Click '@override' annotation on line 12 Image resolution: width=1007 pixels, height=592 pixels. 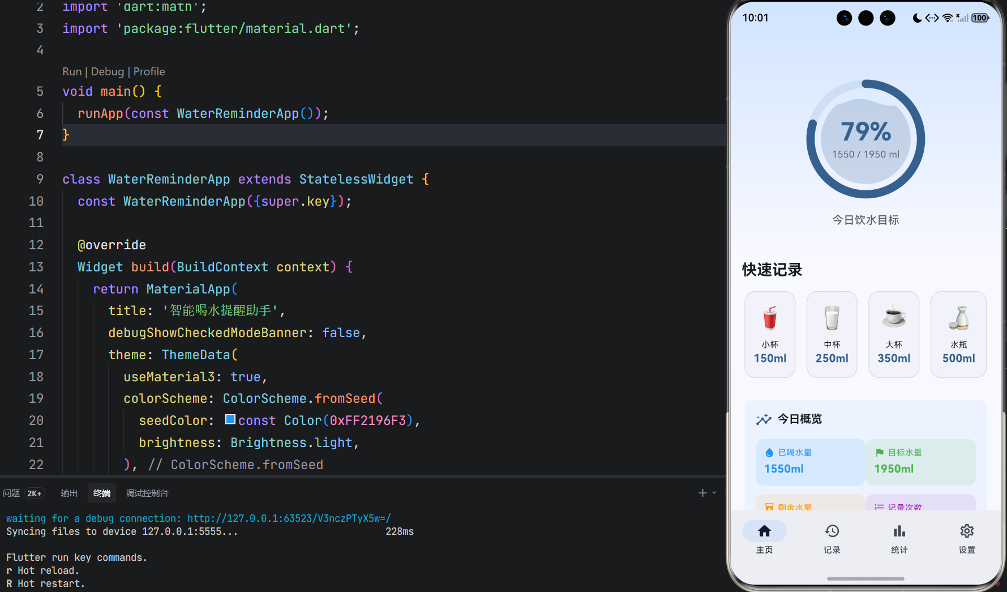(112, 245)
